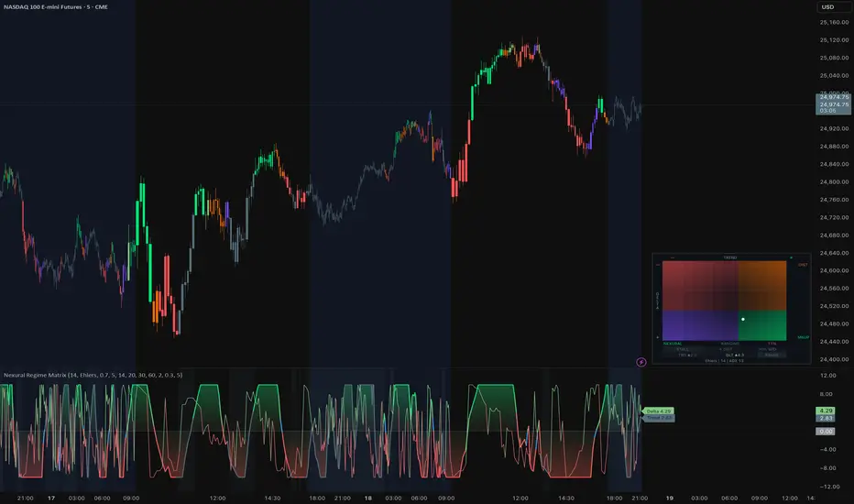Image resolution: width=854 pixels, height=504 pixels.
Task: Click the 17 date marker on time axis
Action: [51, 498]
